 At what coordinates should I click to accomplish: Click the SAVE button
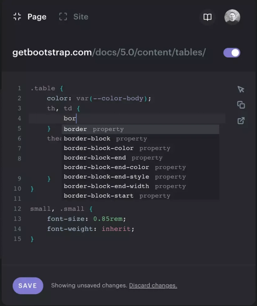(28, 285)
